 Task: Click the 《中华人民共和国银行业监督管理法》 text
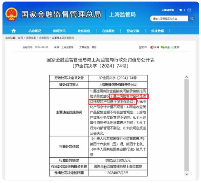118,139
